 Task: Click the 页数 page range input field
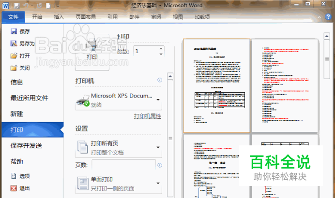click(124, 165)
